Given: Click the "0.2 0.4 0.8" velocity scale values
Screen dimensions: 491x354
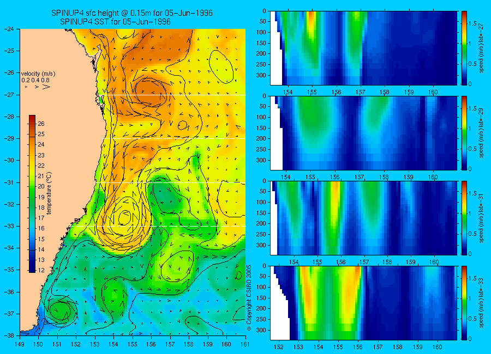Looking at the screenshot, I should pyautogui.click(x=35, y=80).
